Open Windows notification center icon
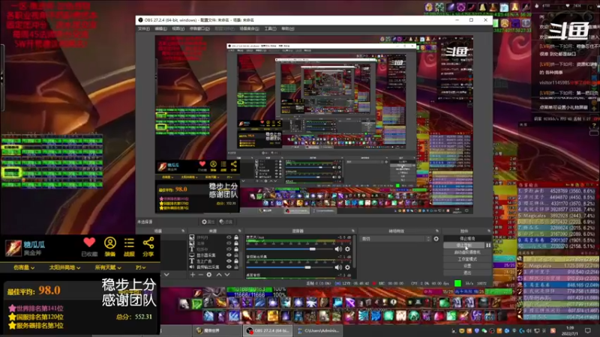This screenshot has width=600, height=337. point(588,330)
